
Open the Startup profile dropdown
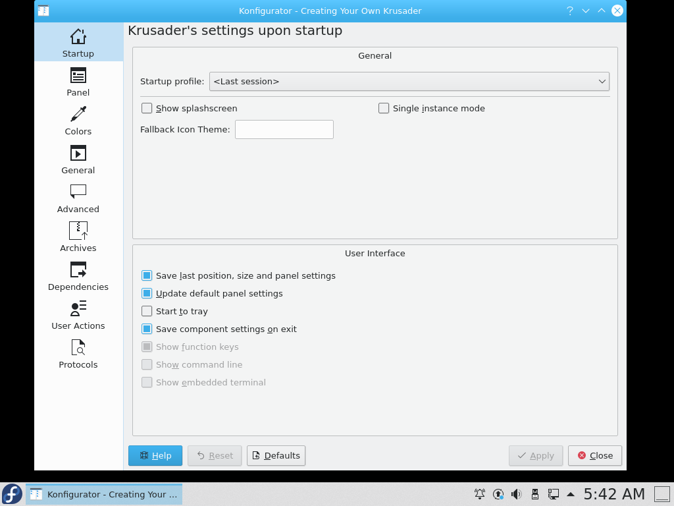409,81
